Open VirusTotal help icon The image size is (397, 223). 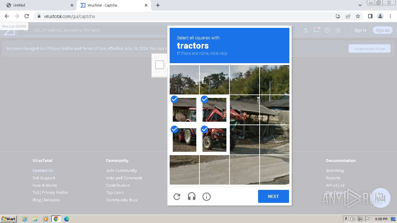click(327, 30)
